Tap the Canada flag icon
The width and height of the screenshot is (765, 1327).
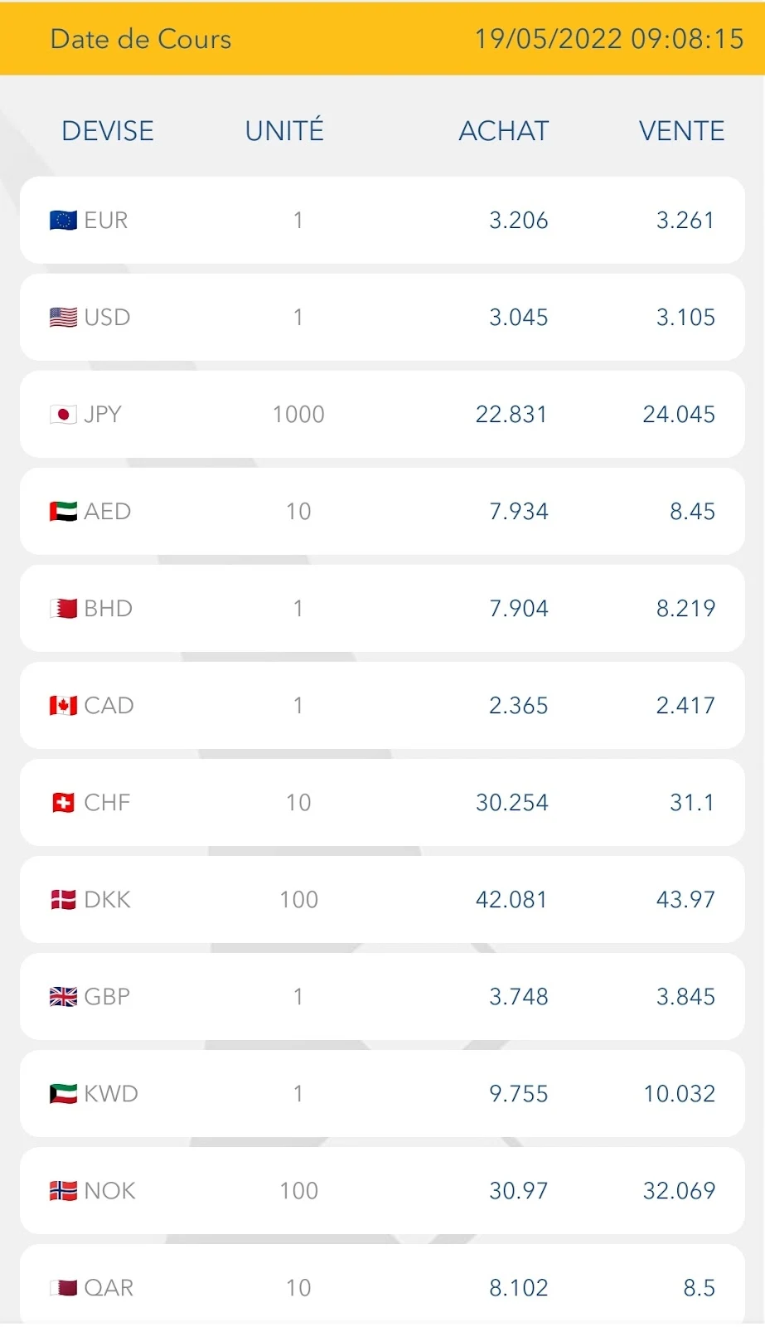click(x=63, y=706)
